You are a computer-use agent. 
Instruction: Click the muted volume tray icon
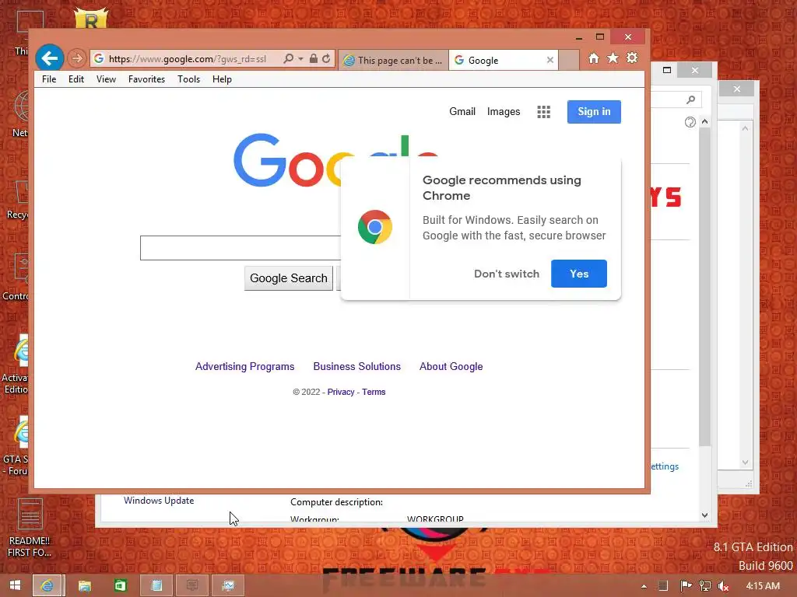point(723,586)
